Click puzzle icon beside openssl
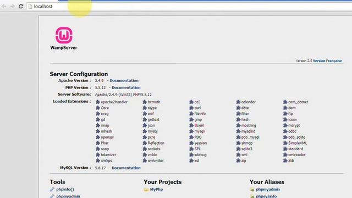352x198 pixels. 98,137
